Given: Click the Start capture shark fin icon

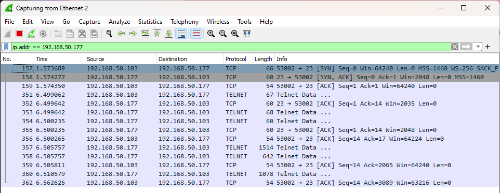Looking at the screenshot, I should point(8,34).
